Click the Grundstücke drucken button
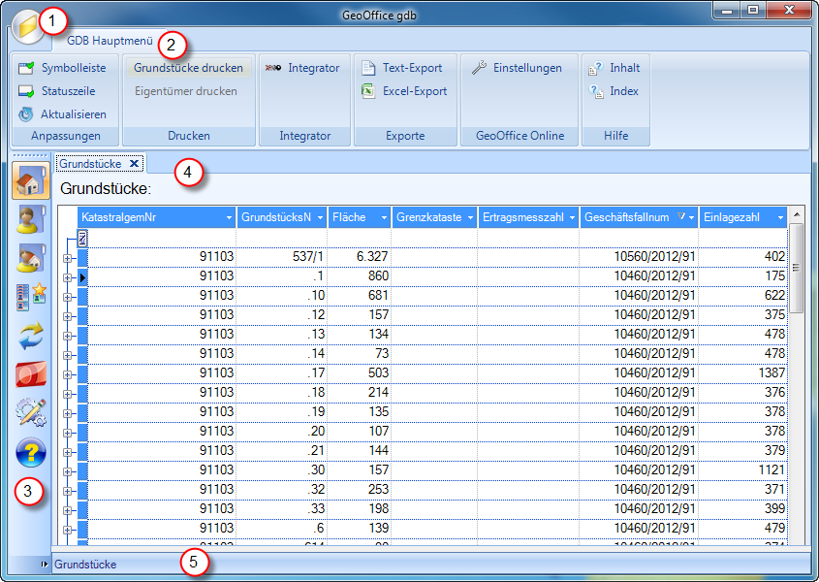The width and height of the screenshot is (819, 582). (188, 68)
